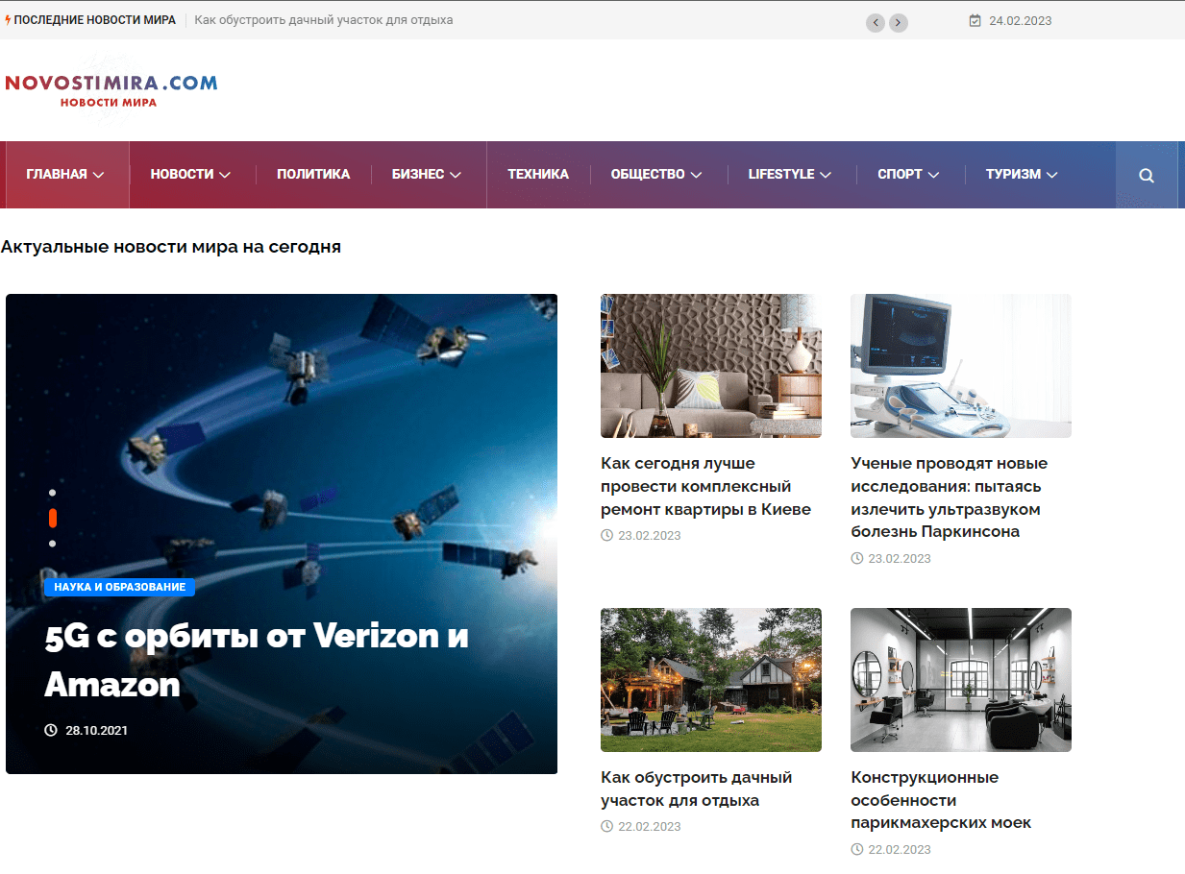The image size is (1185, 874).
Task: Open the НОВОСТИ menu label
Action: pyautogui.click(x=182, y=174)
